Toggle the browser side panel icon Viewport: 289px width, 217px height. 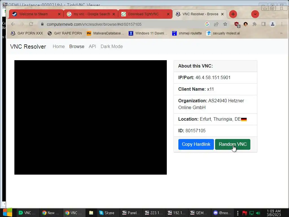coord(264,24)
